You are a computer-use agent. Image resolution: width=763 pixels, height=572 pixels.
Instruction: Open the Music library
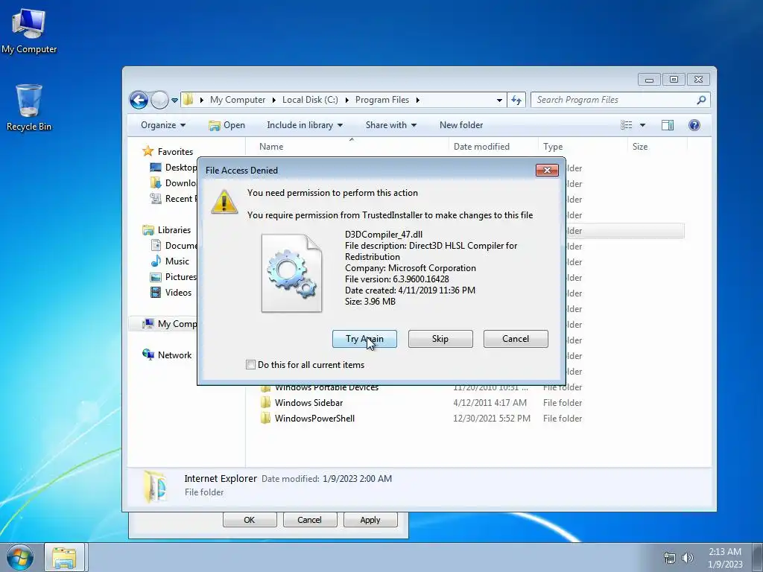click(171, 261)
